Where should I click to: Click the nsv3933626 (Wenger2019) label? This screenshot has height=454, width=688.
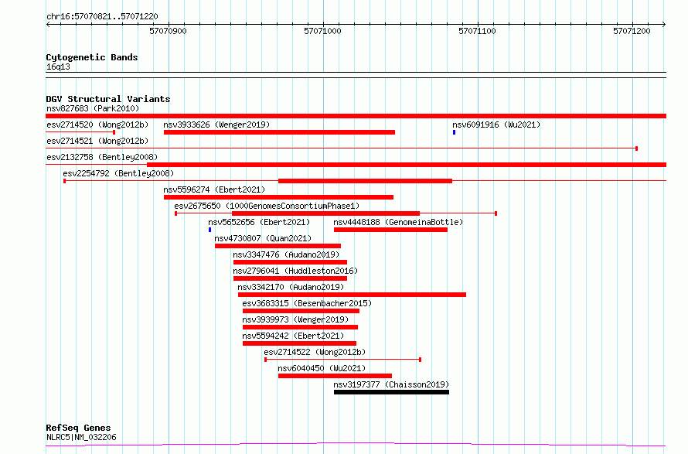216,125
